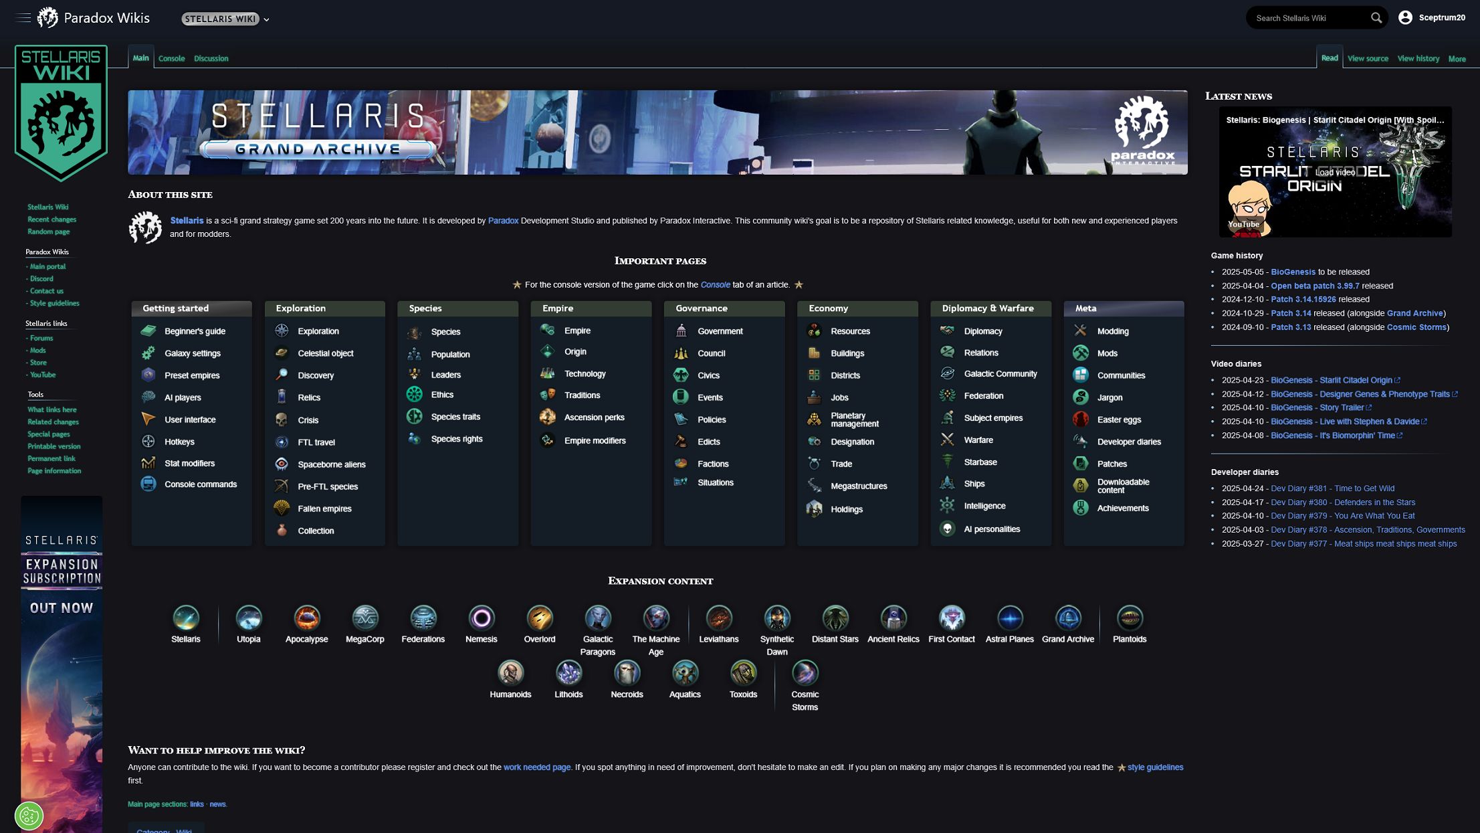This screenshot has width=1480, height=833.
Task: Open the View history tab
Action: (x=1418, y=58)
